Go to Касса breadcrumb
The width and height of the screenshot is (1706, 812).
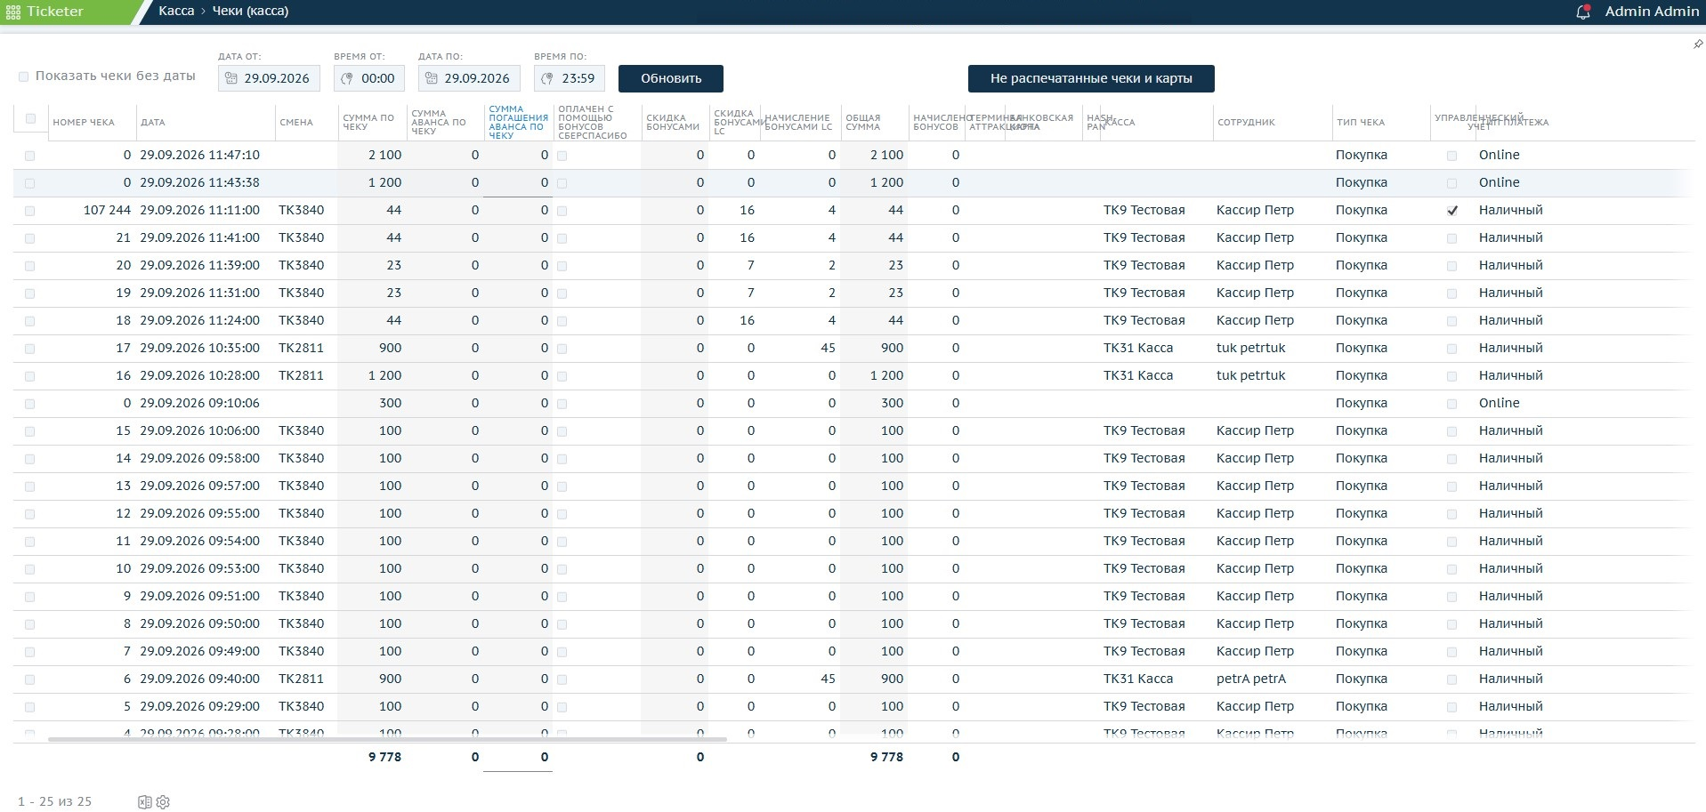[176, 11]
